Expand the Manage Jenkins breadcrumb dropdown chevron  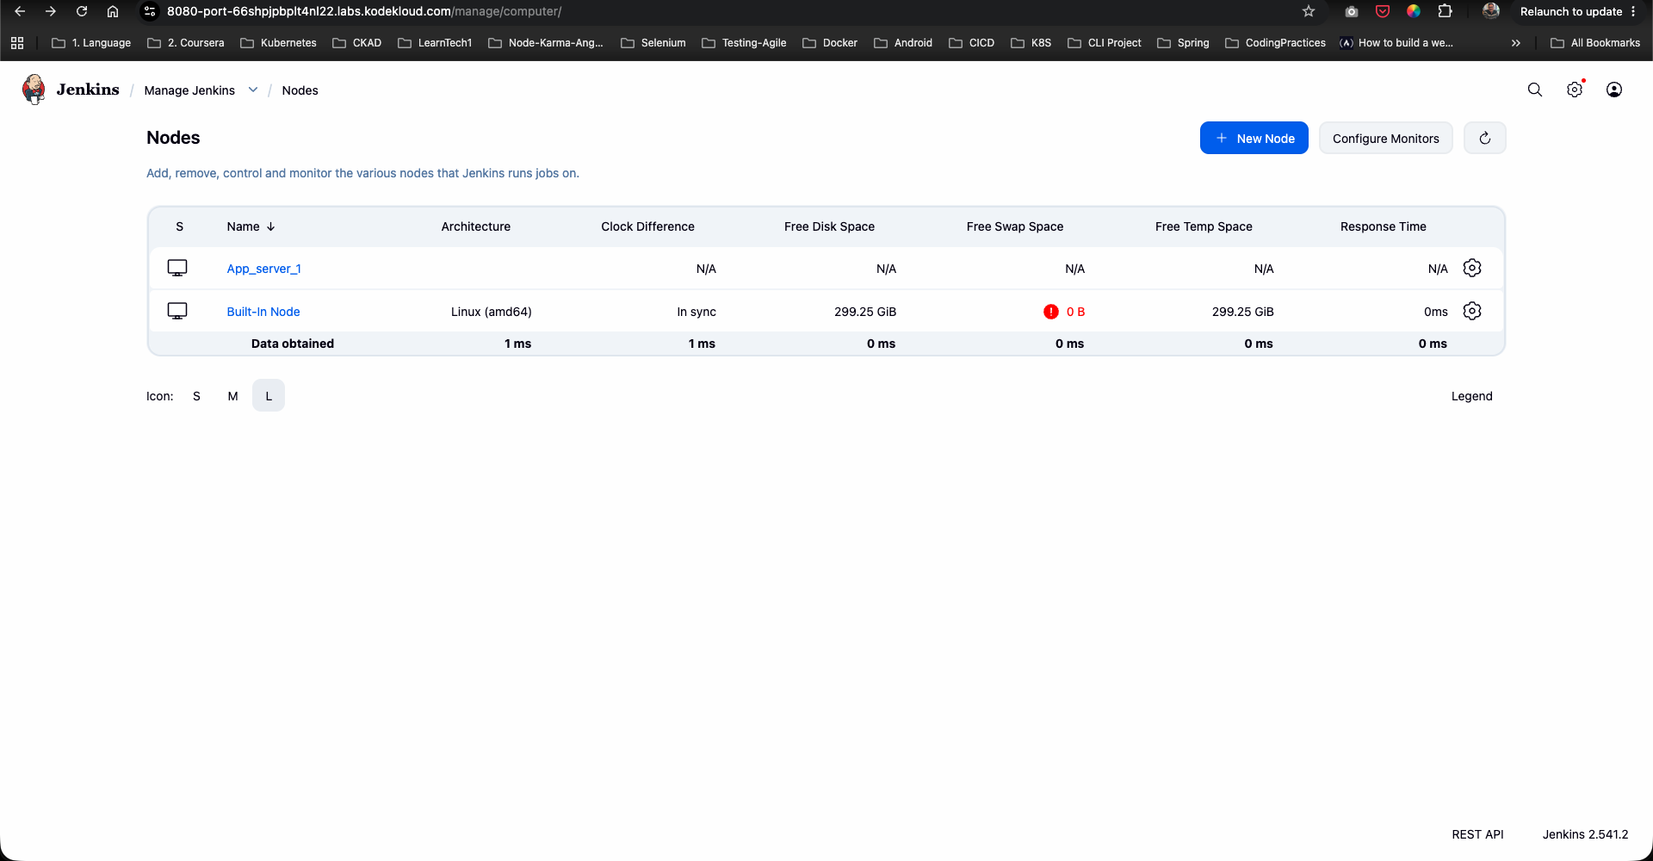(253, 90)
